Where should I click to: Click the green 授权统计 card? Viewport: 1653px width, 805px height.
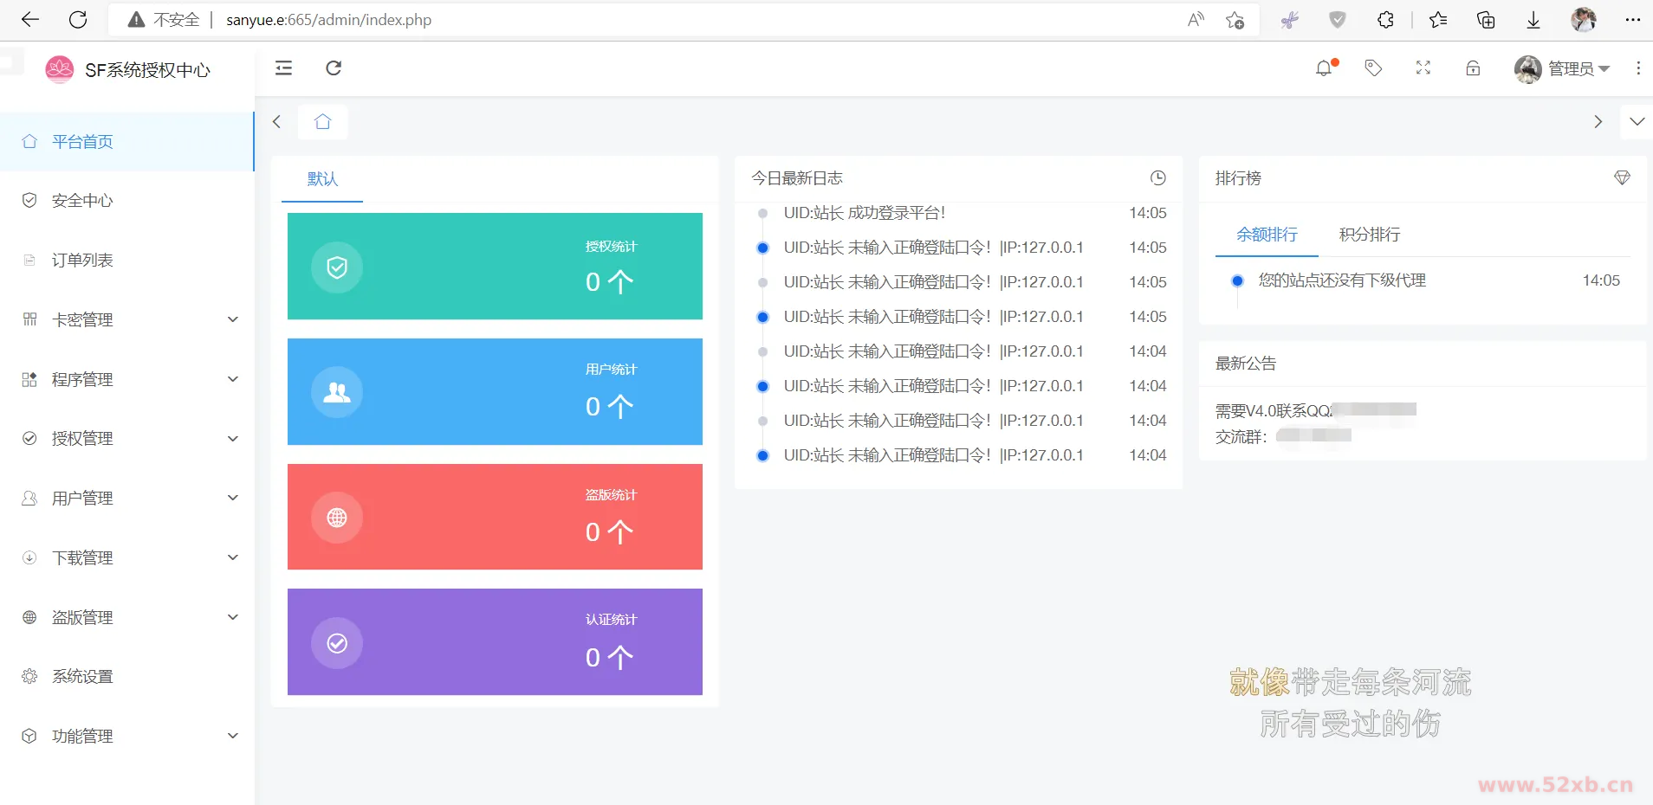(495, 267)
